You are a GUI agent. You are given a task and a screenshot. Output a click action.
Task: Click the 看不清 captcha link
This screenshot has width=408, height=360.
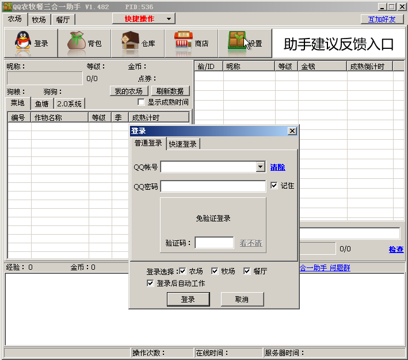pos(251,243)
